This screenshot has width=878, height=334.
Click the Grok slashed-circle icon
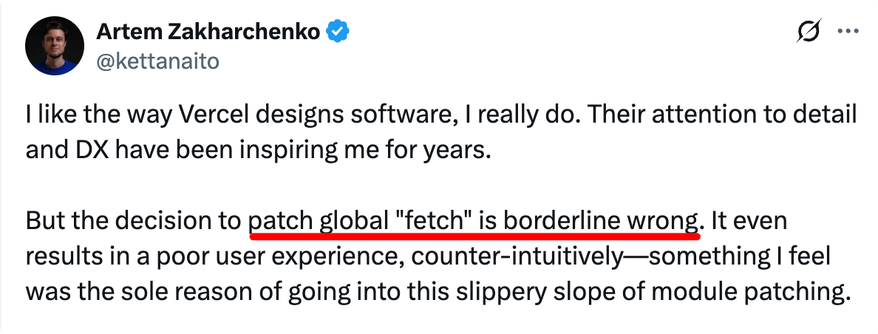808,33
